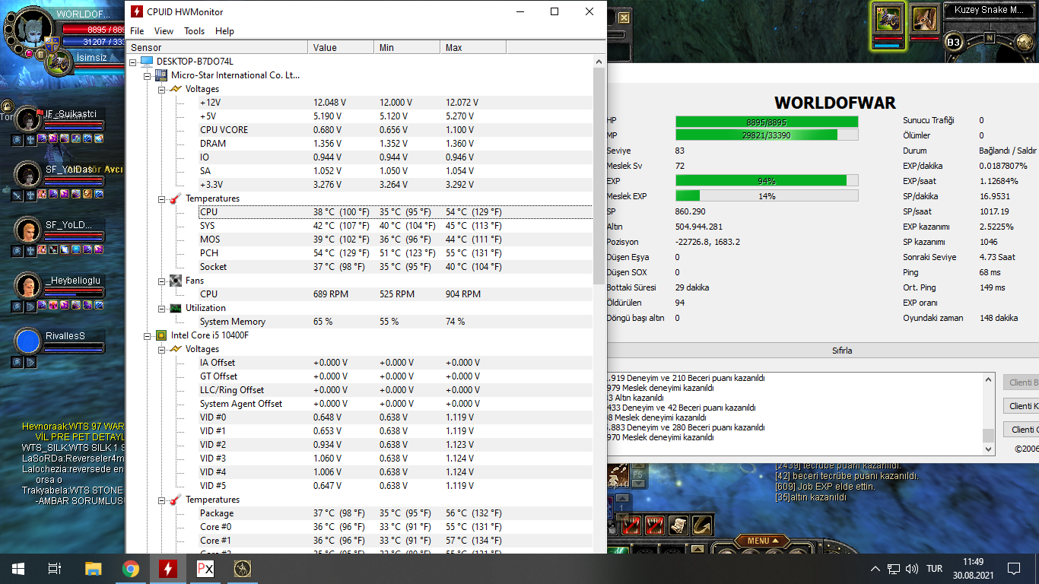1039x584 pixels.
Task: Collapse the Voltages node under Micro-Star
Action: tap(161, 89)
